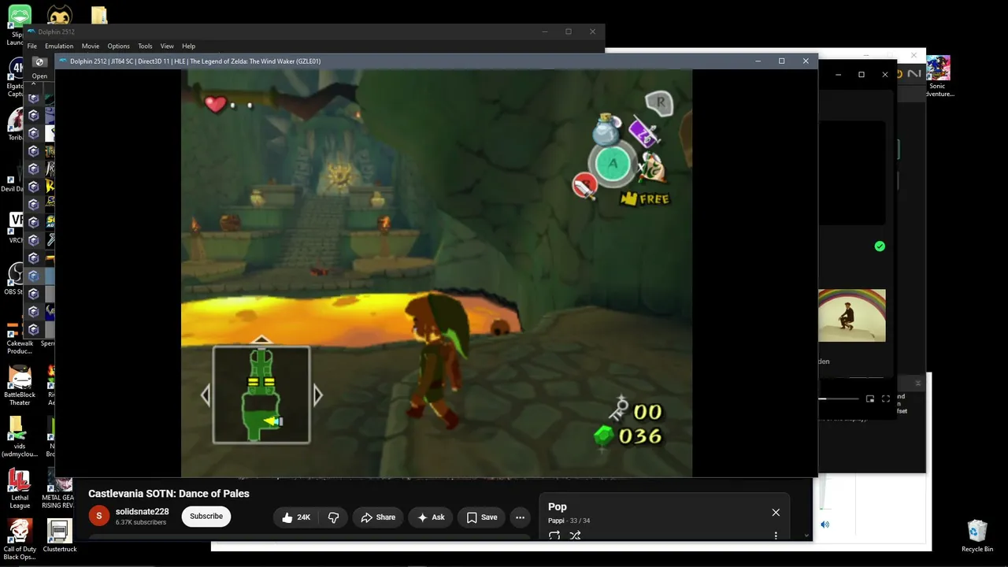The width and height of the screenshot is (1008, 567).
Task: Open OBS Studio desktop shortcut
Action: click(16, 280)
